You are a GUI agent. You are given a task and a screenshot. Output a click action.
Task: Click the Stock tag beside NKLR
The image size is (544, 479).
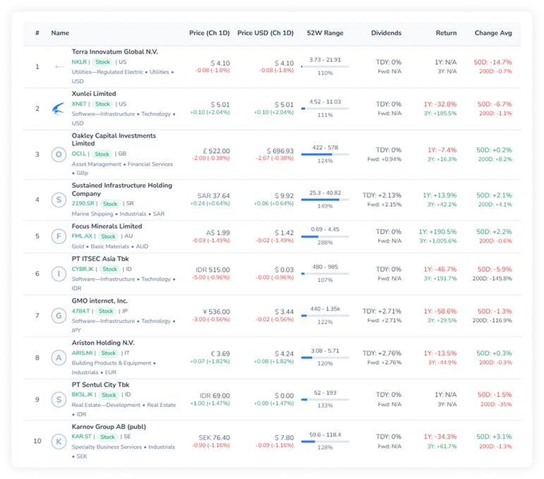103,62
